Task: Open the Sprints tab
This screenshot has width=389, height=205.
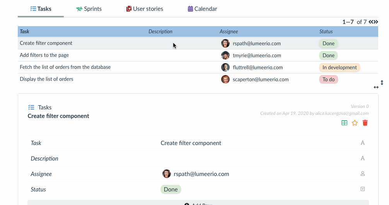Action: [89, 9]
